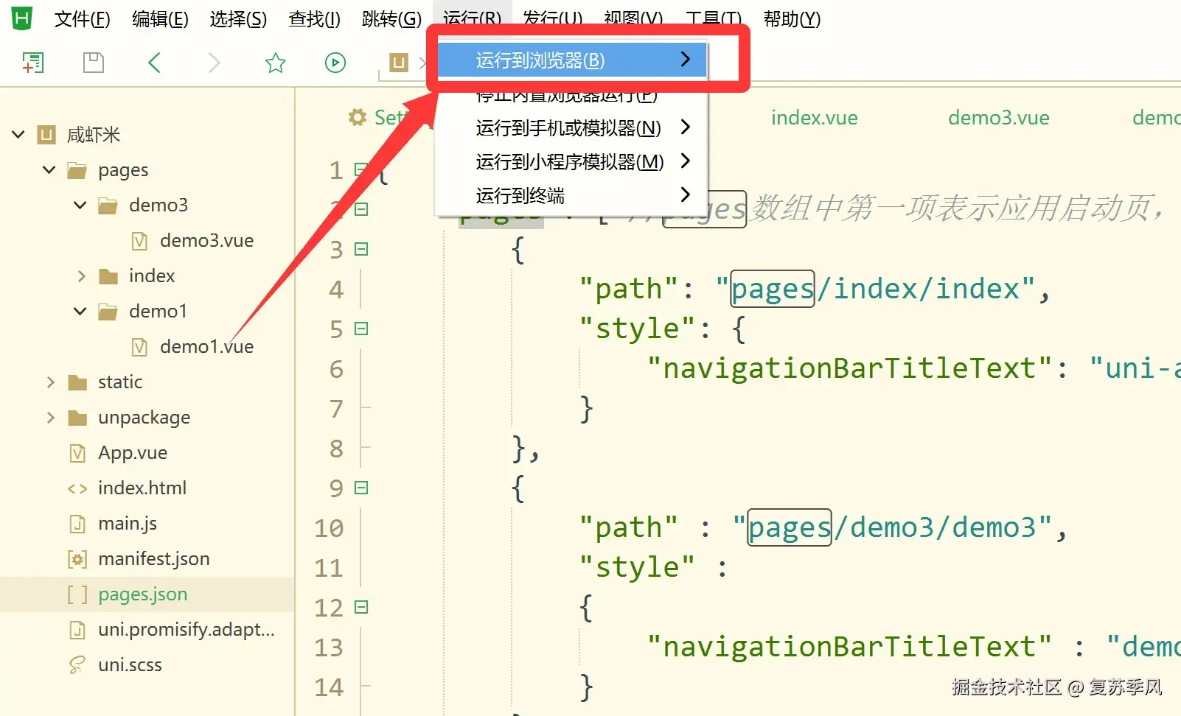1181x716 pixels.
Task: Open the 查找(I) menu
Action: (315, 19)
